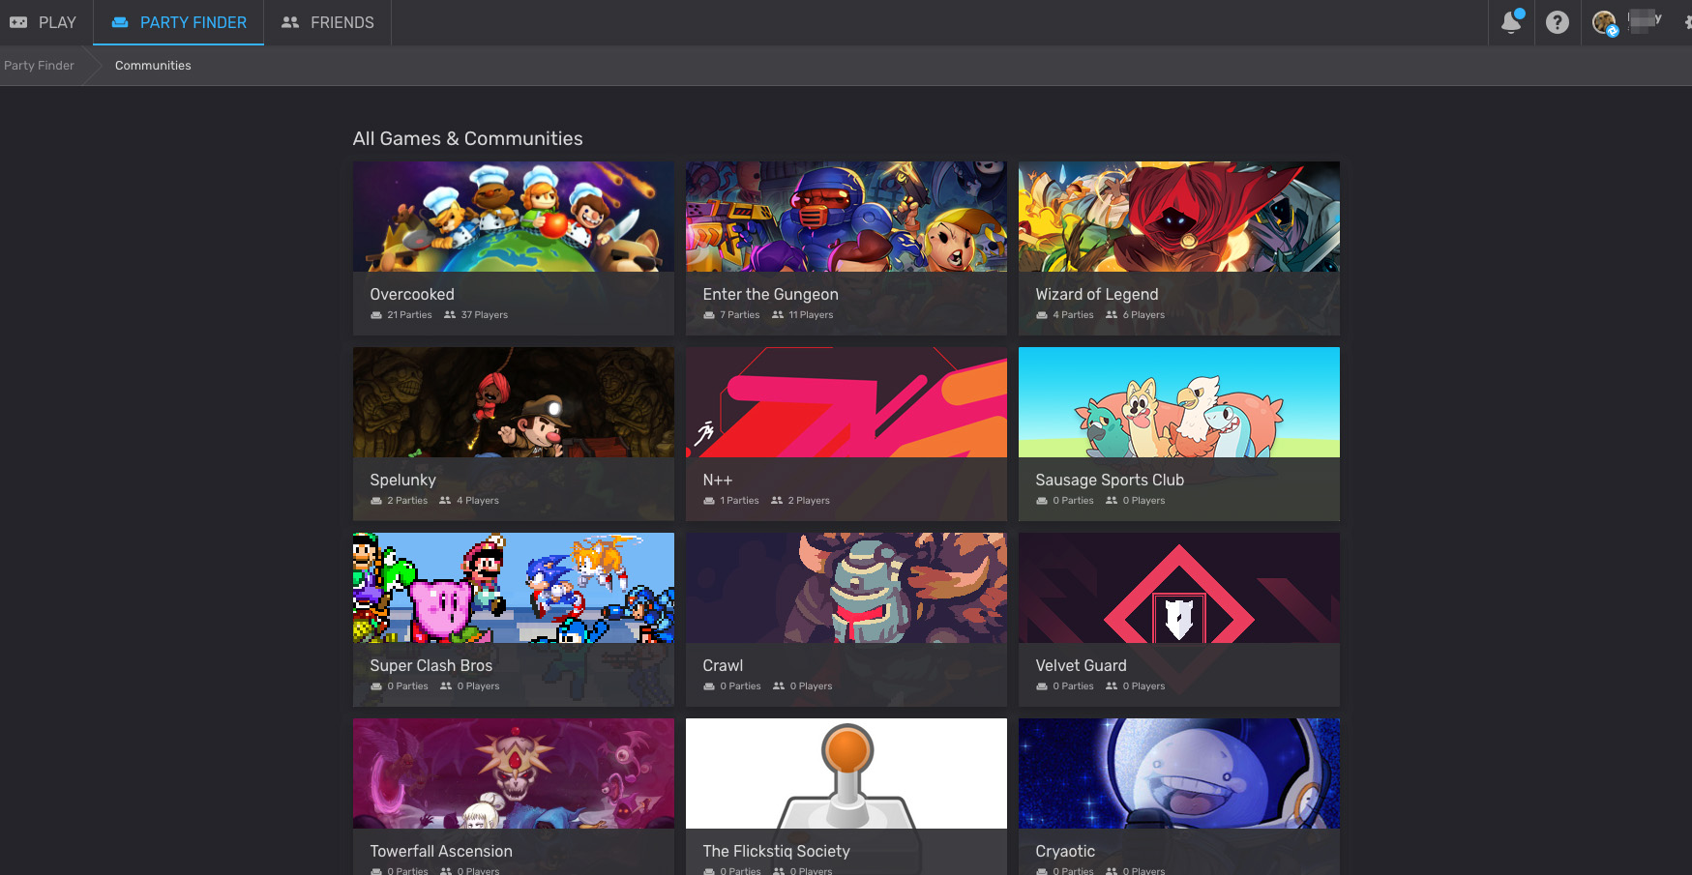Click the Enter the Gungeon artwork
The image size is (1692, 875).
tap(846, 217)
